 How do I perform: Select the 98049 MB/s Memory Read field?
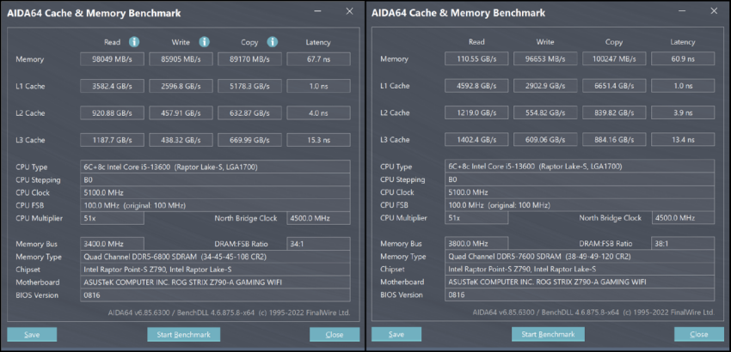click(111, 59)
